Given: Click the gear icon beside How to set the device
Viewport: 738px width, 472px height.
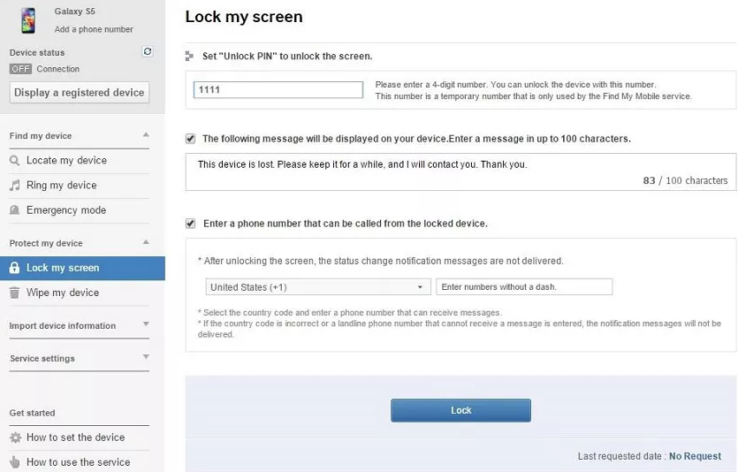Looking at the screenshot, I should (15, 438).
